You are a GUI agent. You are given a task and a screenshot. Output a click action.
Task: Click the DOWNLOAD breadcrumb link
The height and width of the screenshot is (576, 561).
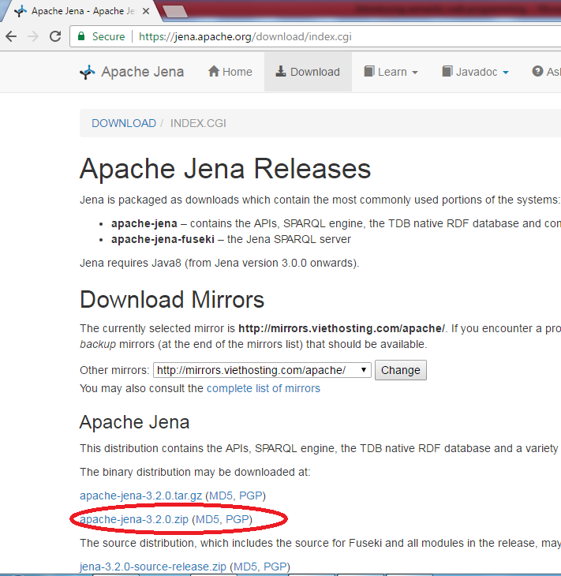(x=124, y=123)
